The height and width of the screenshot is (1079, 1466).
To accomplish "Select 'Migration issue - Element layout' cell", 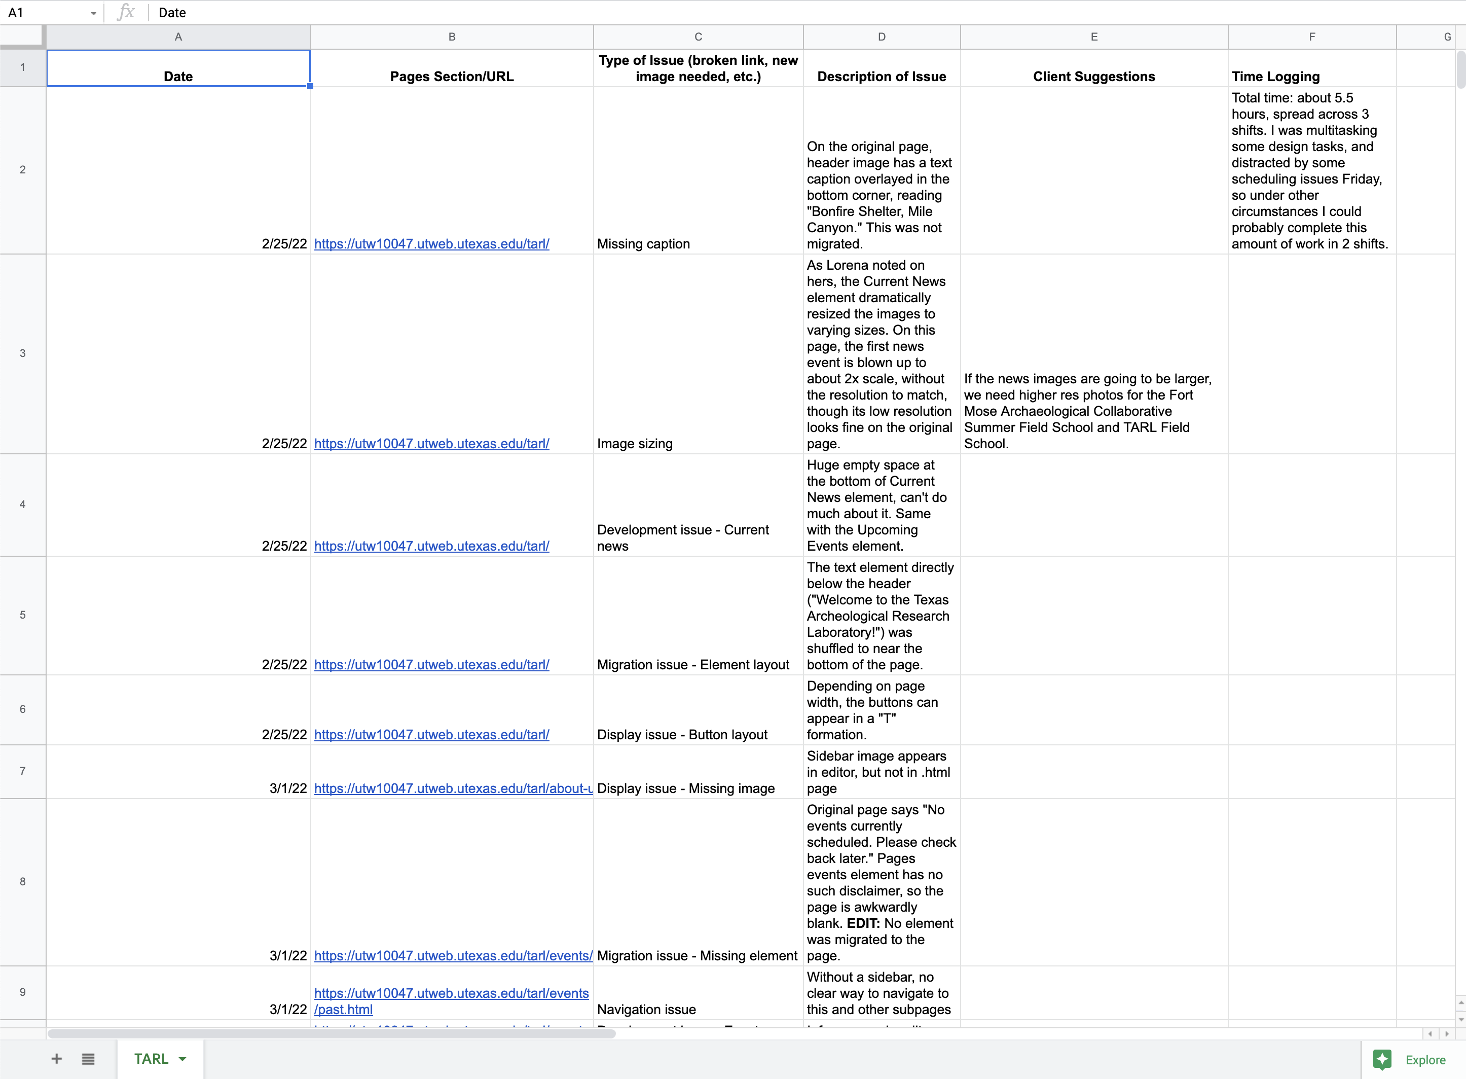I will click(x=698, y=615).
